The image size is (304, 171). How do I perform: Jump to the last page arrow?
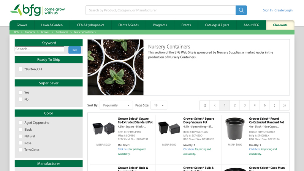tap(284, 105)
